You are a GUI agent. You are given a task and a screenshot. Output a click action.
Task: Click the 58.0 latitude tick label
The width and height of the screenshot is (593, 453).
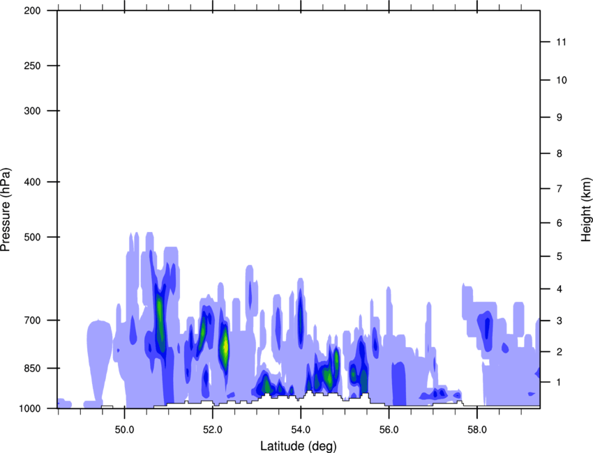click(x=477, y=430)
